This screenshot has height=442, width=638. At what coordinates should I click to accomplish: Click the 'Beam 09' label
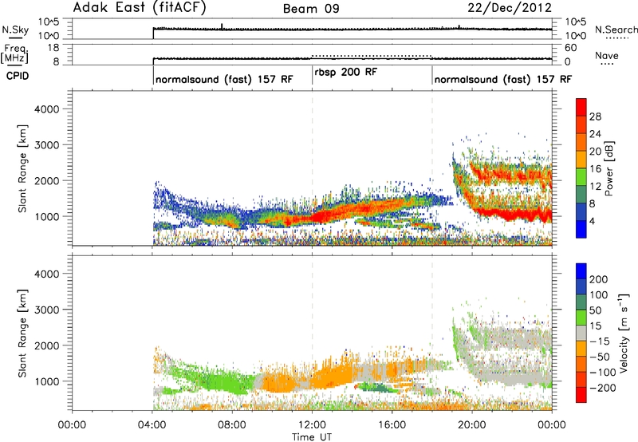(311, 9)
